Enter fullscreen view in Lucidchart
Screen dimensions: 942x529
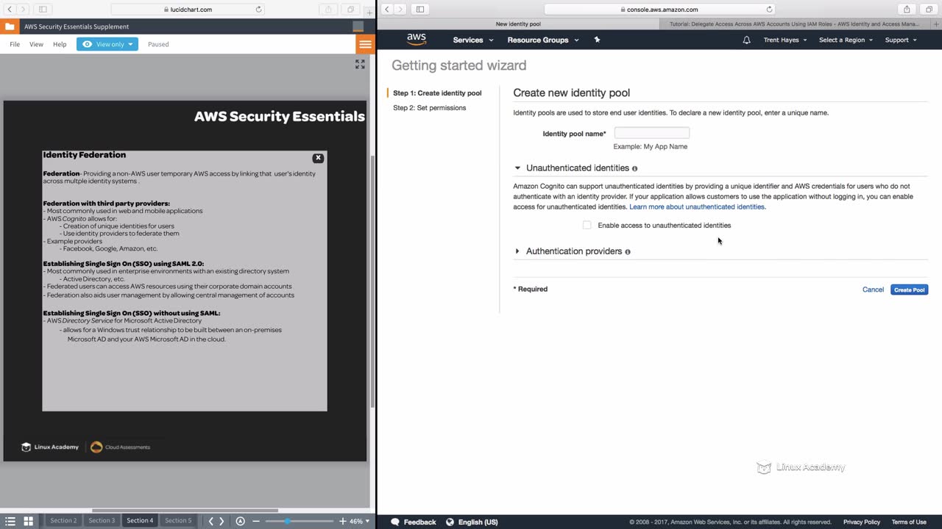pos(360,65)
